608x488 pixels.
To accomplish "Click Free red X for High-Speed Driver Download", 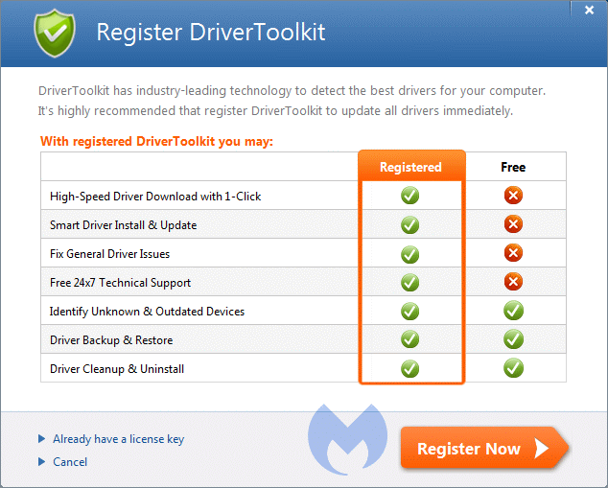I will point(513,196).
